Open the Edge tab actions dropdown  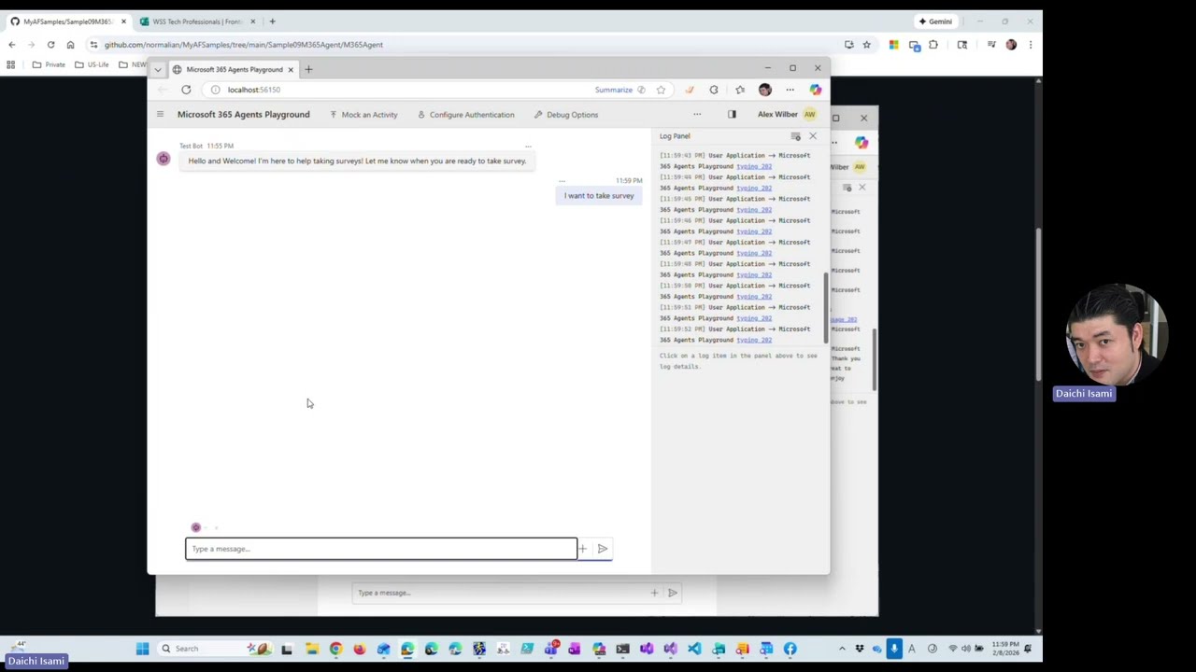pos(158,69)
